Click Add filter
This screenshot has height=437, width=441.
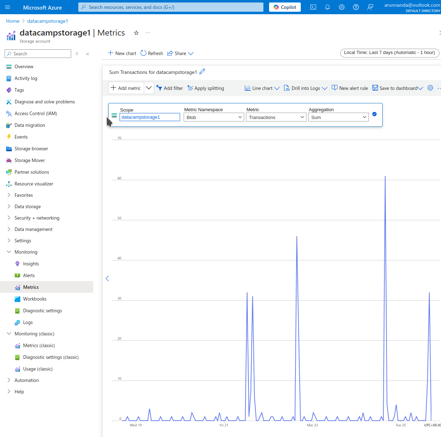[x=170, y=88]
